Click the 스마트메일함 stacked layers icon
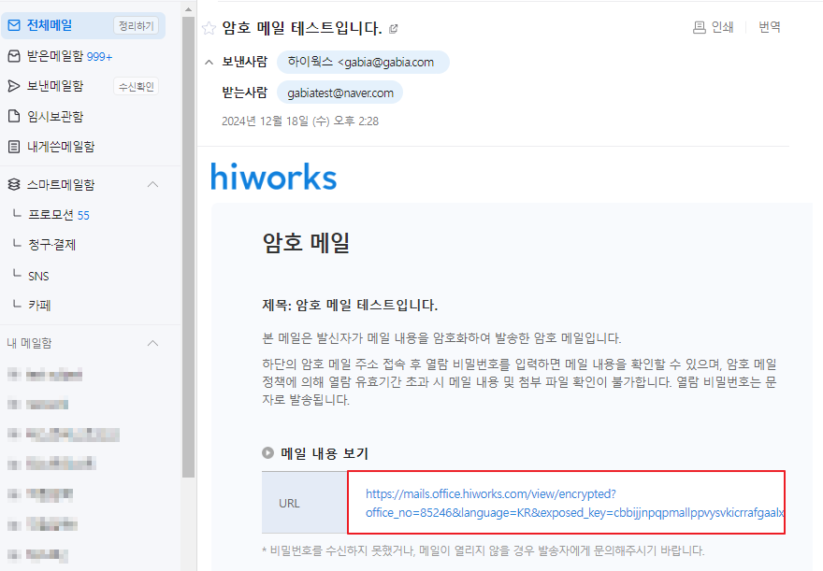Screen dimensions: 823x571 [x=14, y=184]
